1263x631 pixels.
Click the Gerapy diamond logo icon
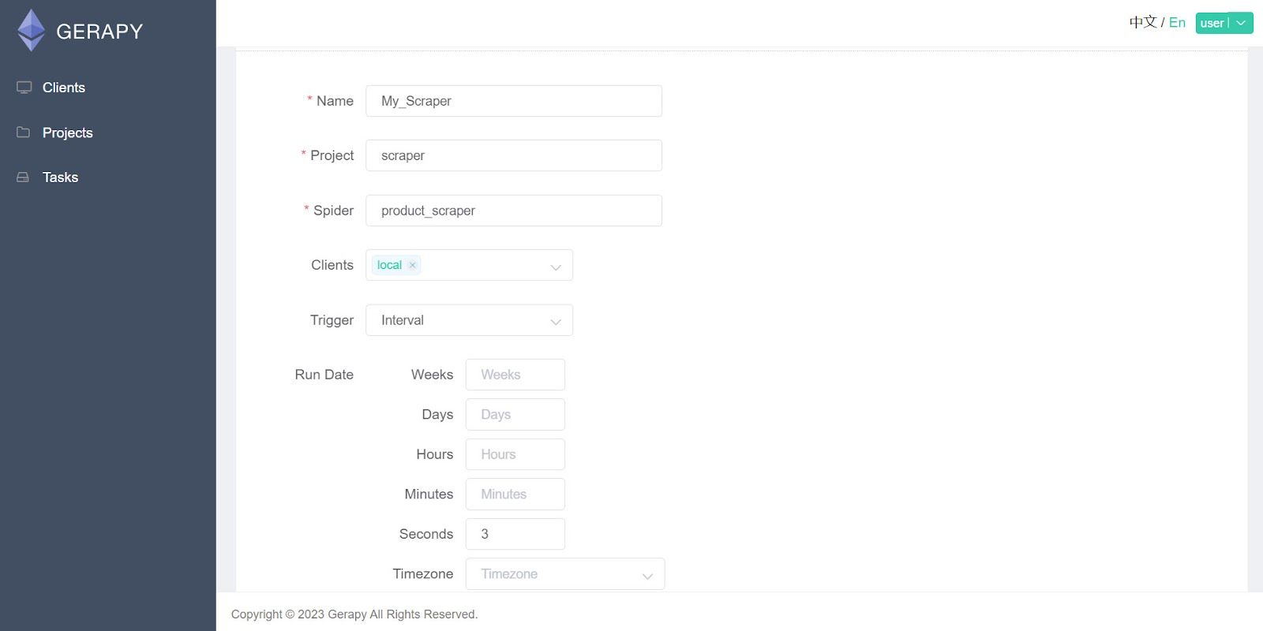coord(32,31)
